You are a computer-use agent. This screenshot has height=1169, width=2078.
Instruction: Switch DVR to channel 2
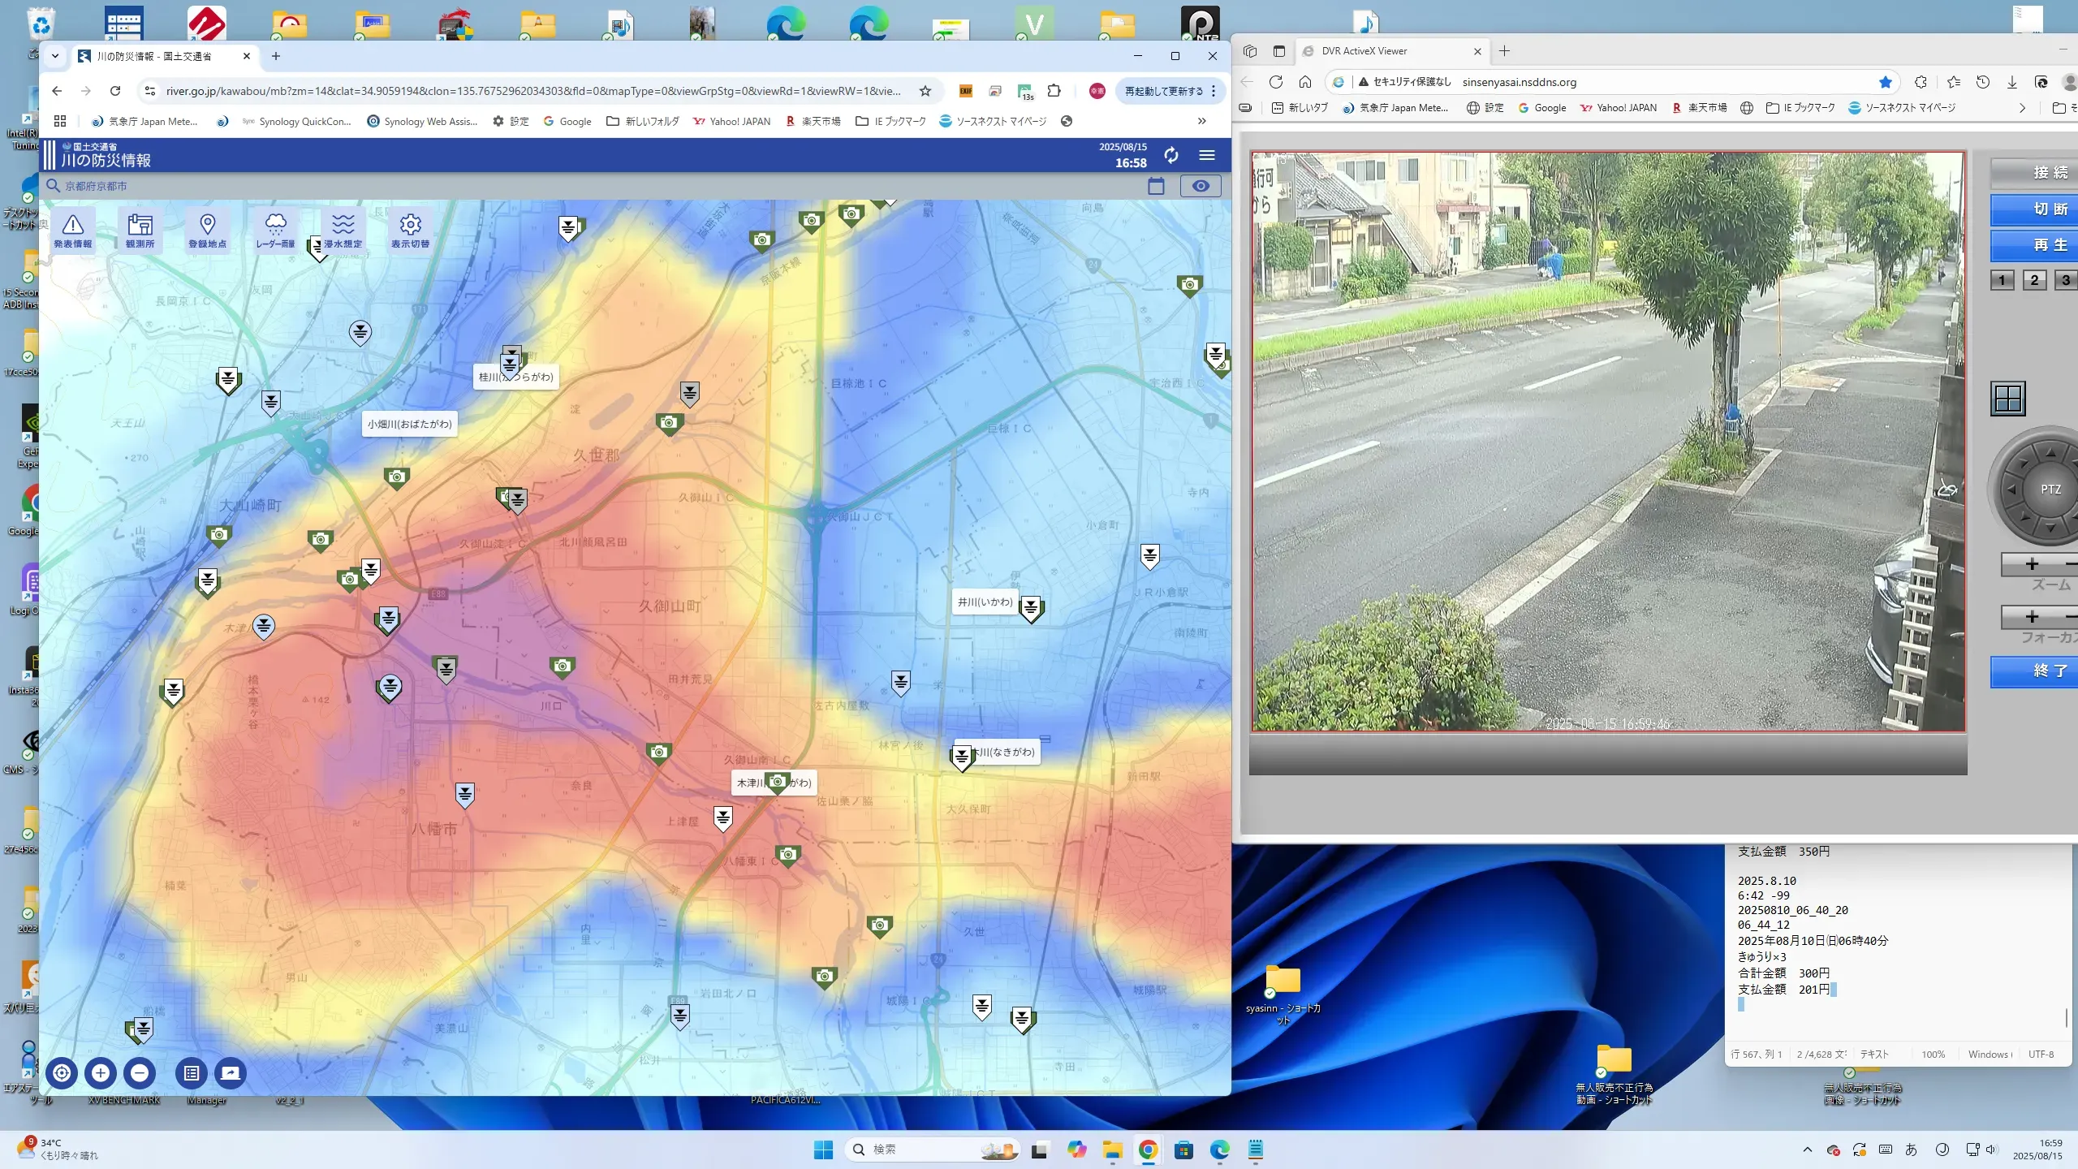tap(2034, 280)
